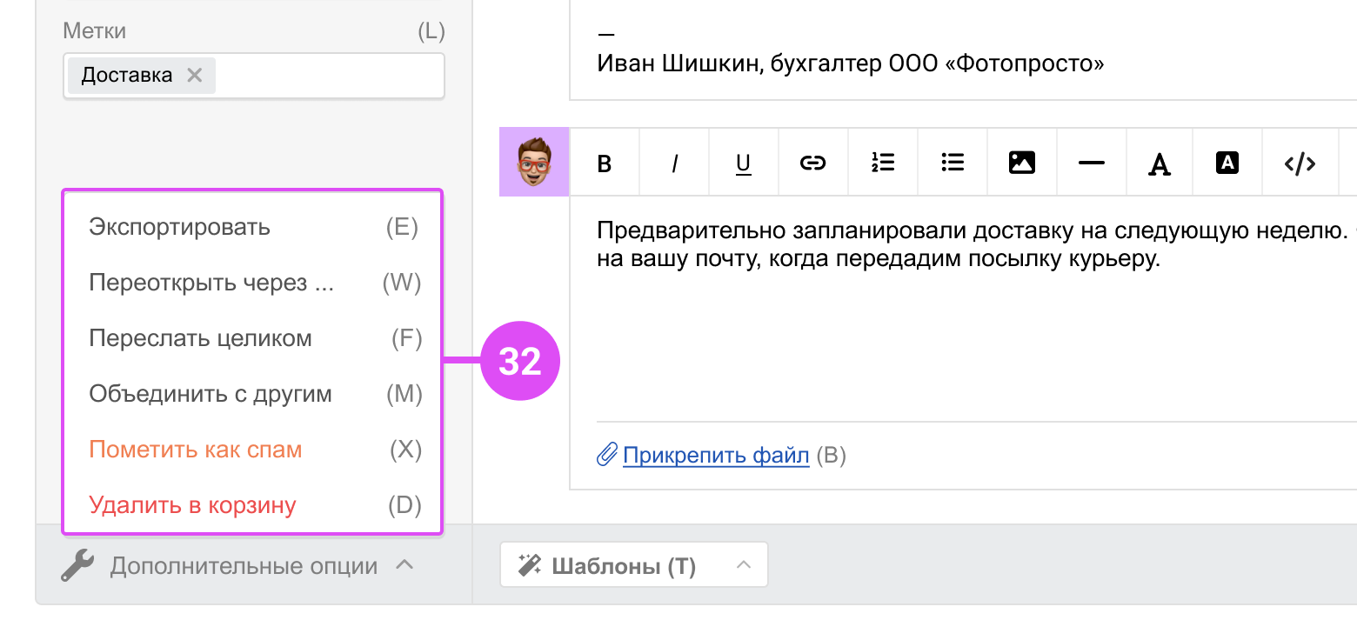Viewport: 1357px width, 640px height.
Task: Insert a horizontal divider line
Action: point(1092,162)
